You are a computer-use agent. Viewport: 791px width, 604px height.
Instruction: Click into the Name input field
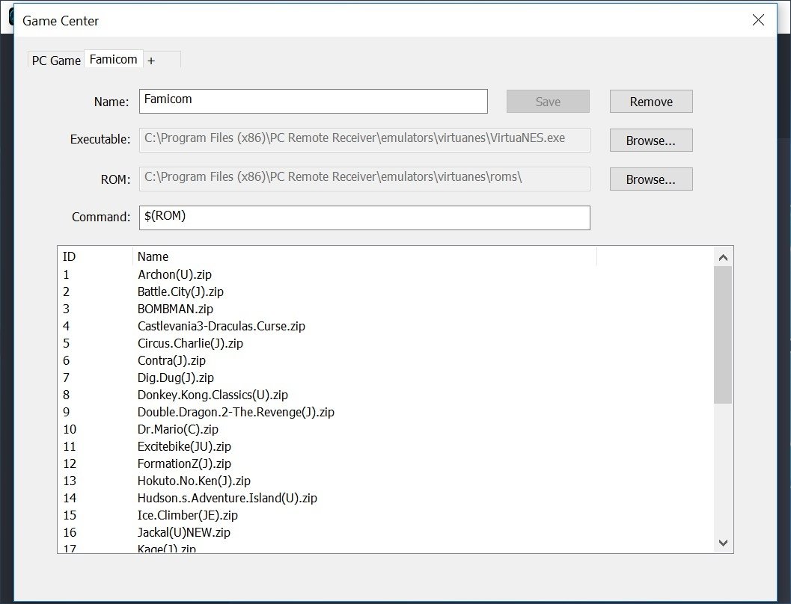(x=314, y=101)
